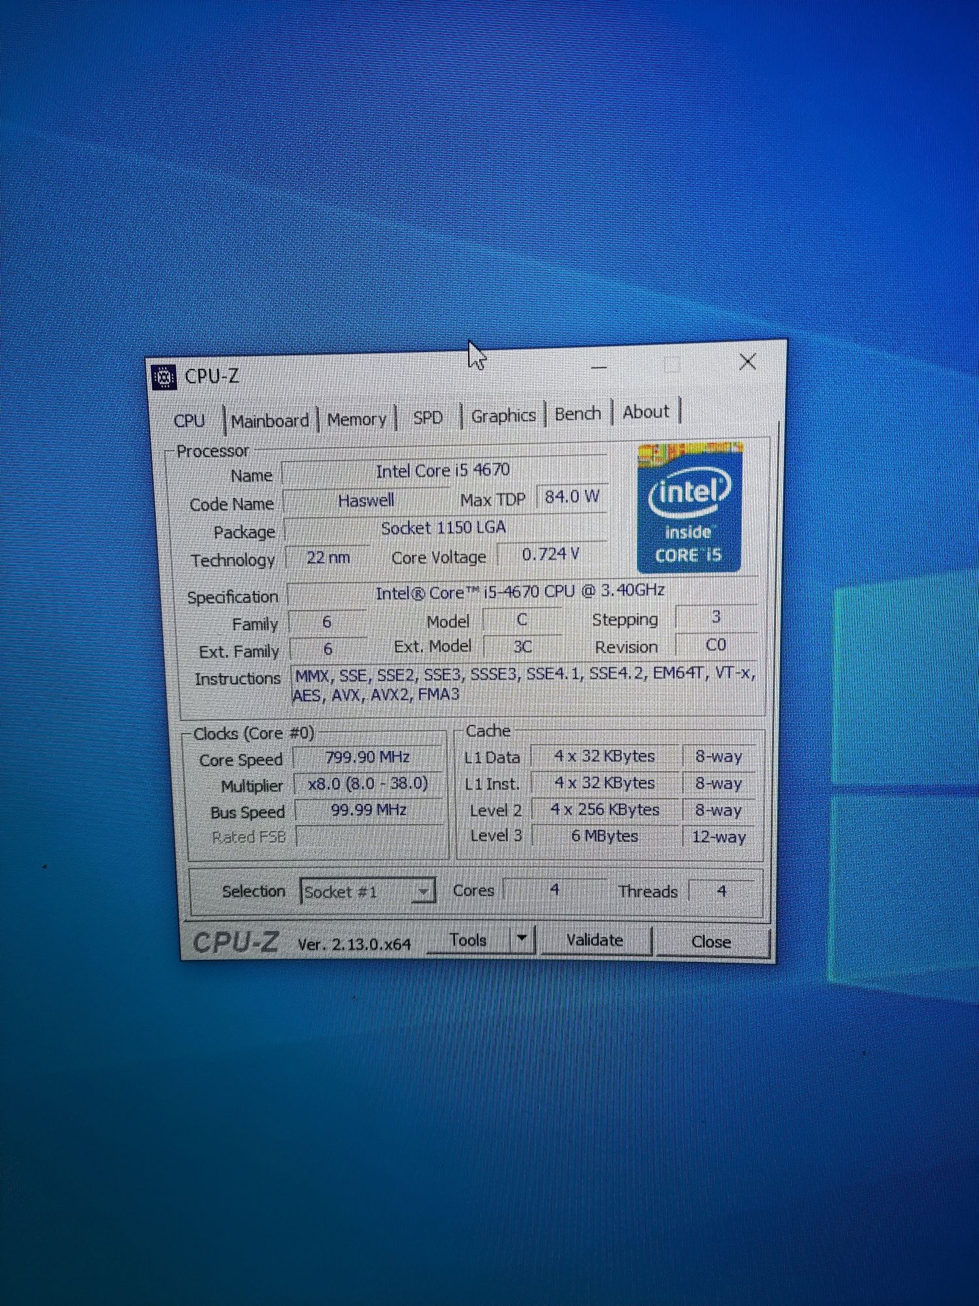This screenshot has width=979, height=1306.
Task: Click the Package value Socket 1150 LGA
Action: pyautogui.click(x=444, y=528)
